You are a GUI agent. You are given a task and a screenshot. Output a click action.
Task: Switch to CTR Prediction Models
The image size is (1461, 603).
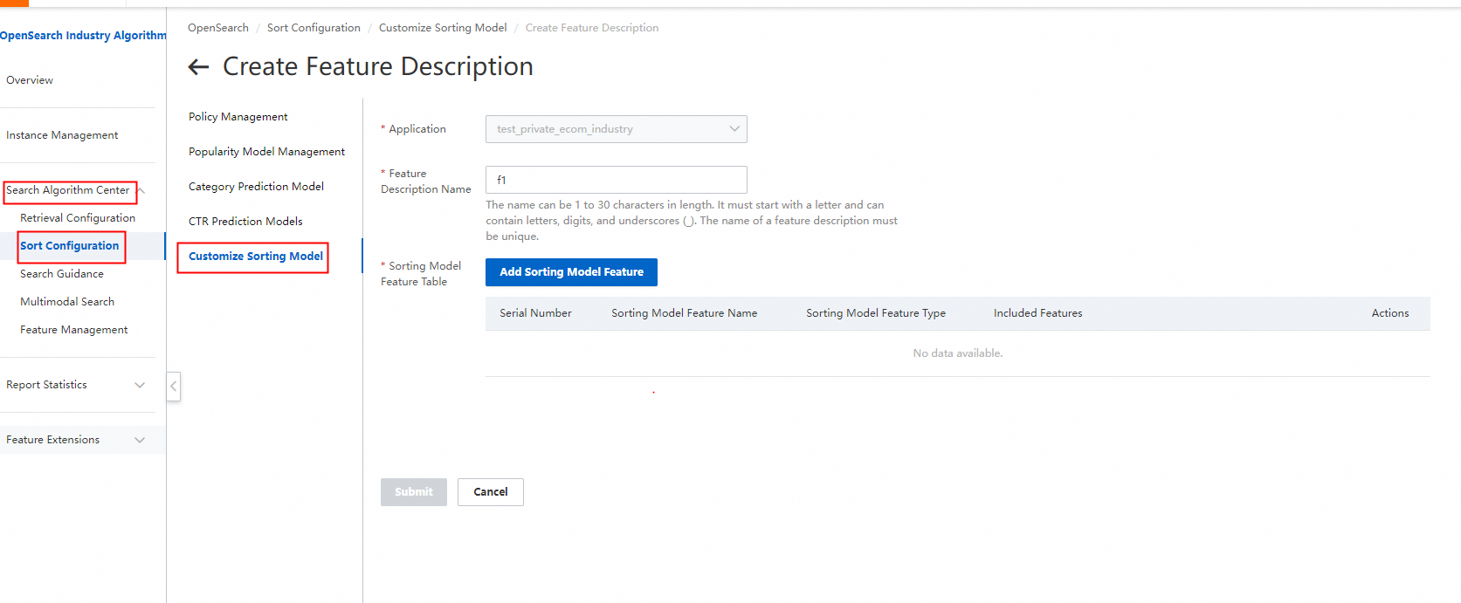(246, 222)
